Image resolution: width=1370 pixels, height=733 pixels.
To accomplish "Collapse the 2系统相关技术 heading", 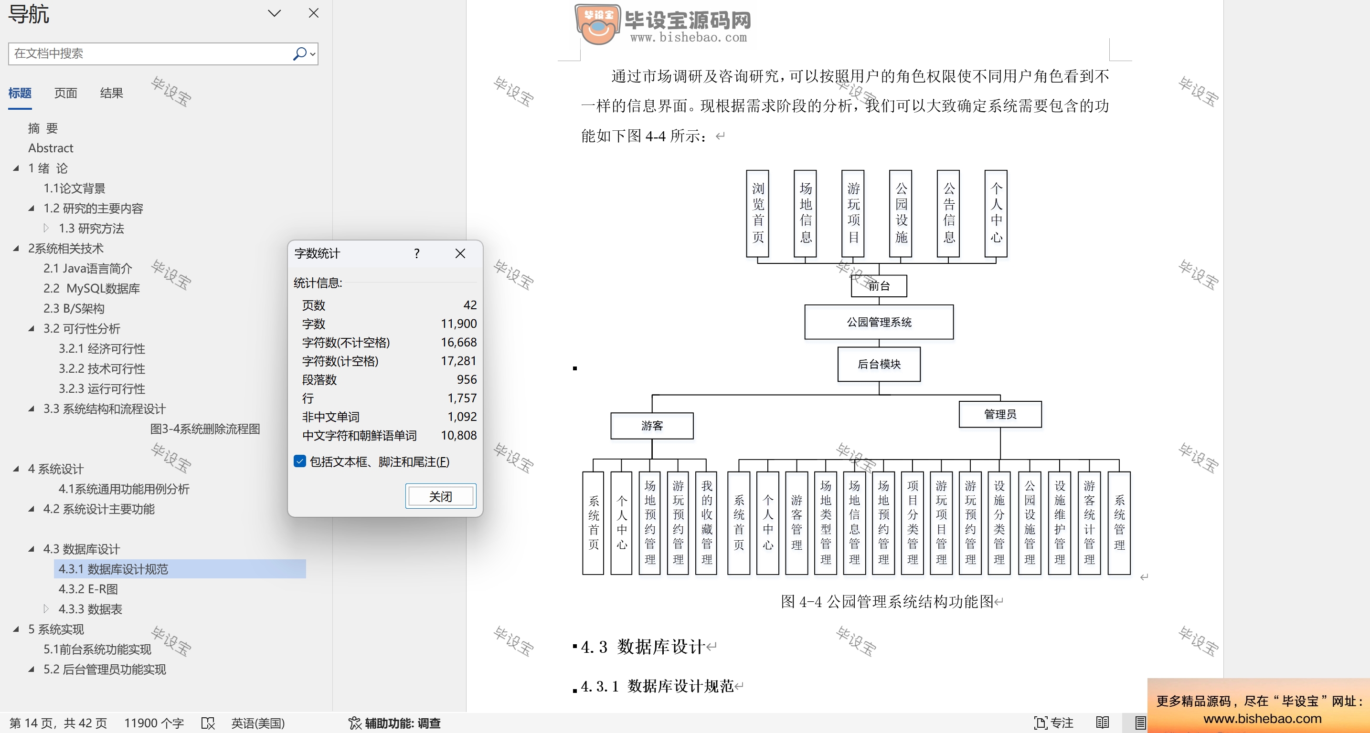I will pyautogui.click(x=16, y=248).
